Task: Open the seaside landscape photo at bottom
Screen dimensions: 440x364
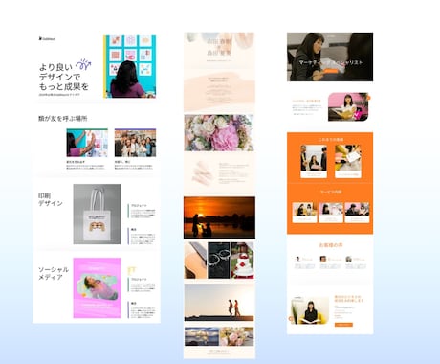Action: tap(202, 336)
